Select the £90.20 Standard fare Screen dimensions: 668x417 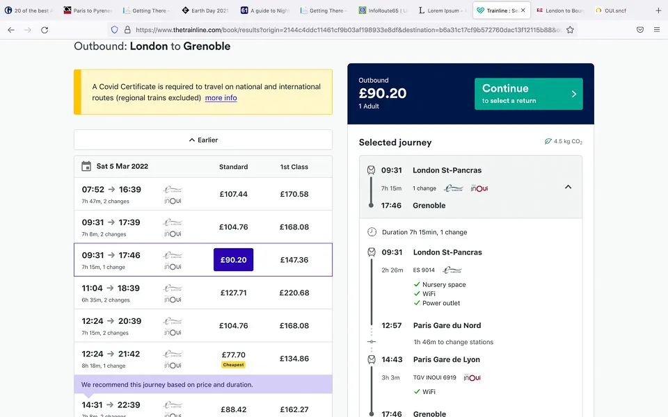coord(234,259)
